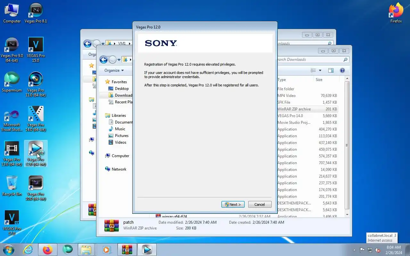
Task: Click the Downloads file list vertical scrollbar
Action: tap(347, 146)
